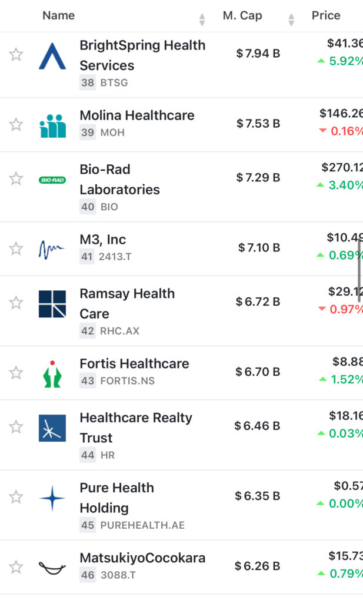This screenshot has width=363, height=603.
Task: Click the vertical scrollbar handle
Action: click(359, 270)
